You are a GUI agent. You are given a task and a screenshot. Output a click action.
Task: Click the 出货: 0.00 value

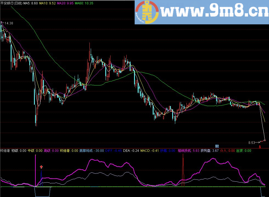(244, 151)
